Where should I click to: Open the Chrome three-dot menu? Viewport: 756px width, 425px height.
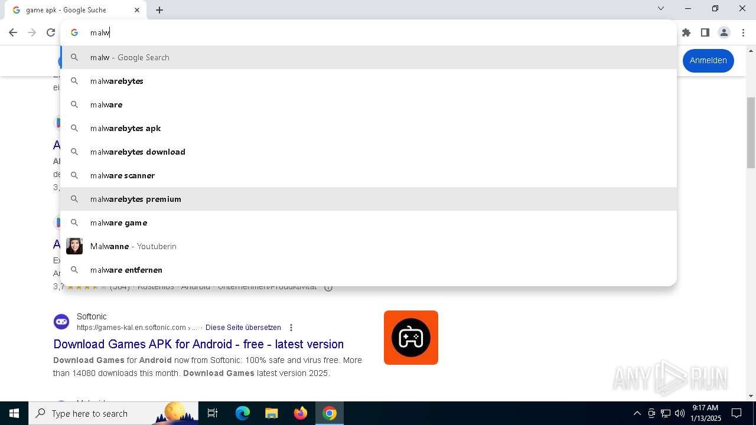pos(743,32)
